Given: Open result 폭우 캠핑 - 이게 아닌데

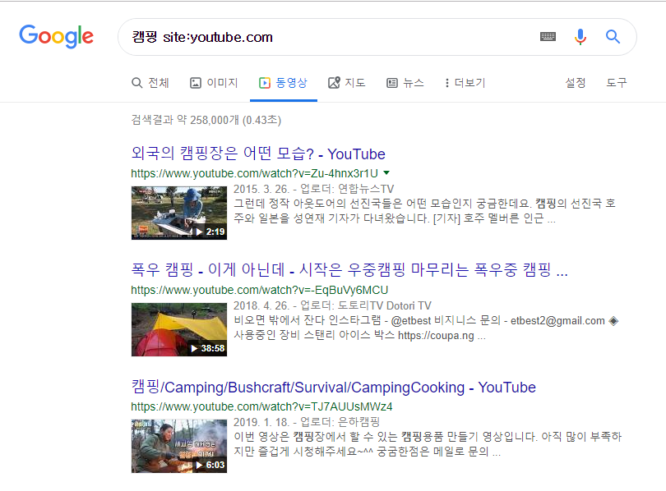Looking at the screenshot, I should click(349, 269).
